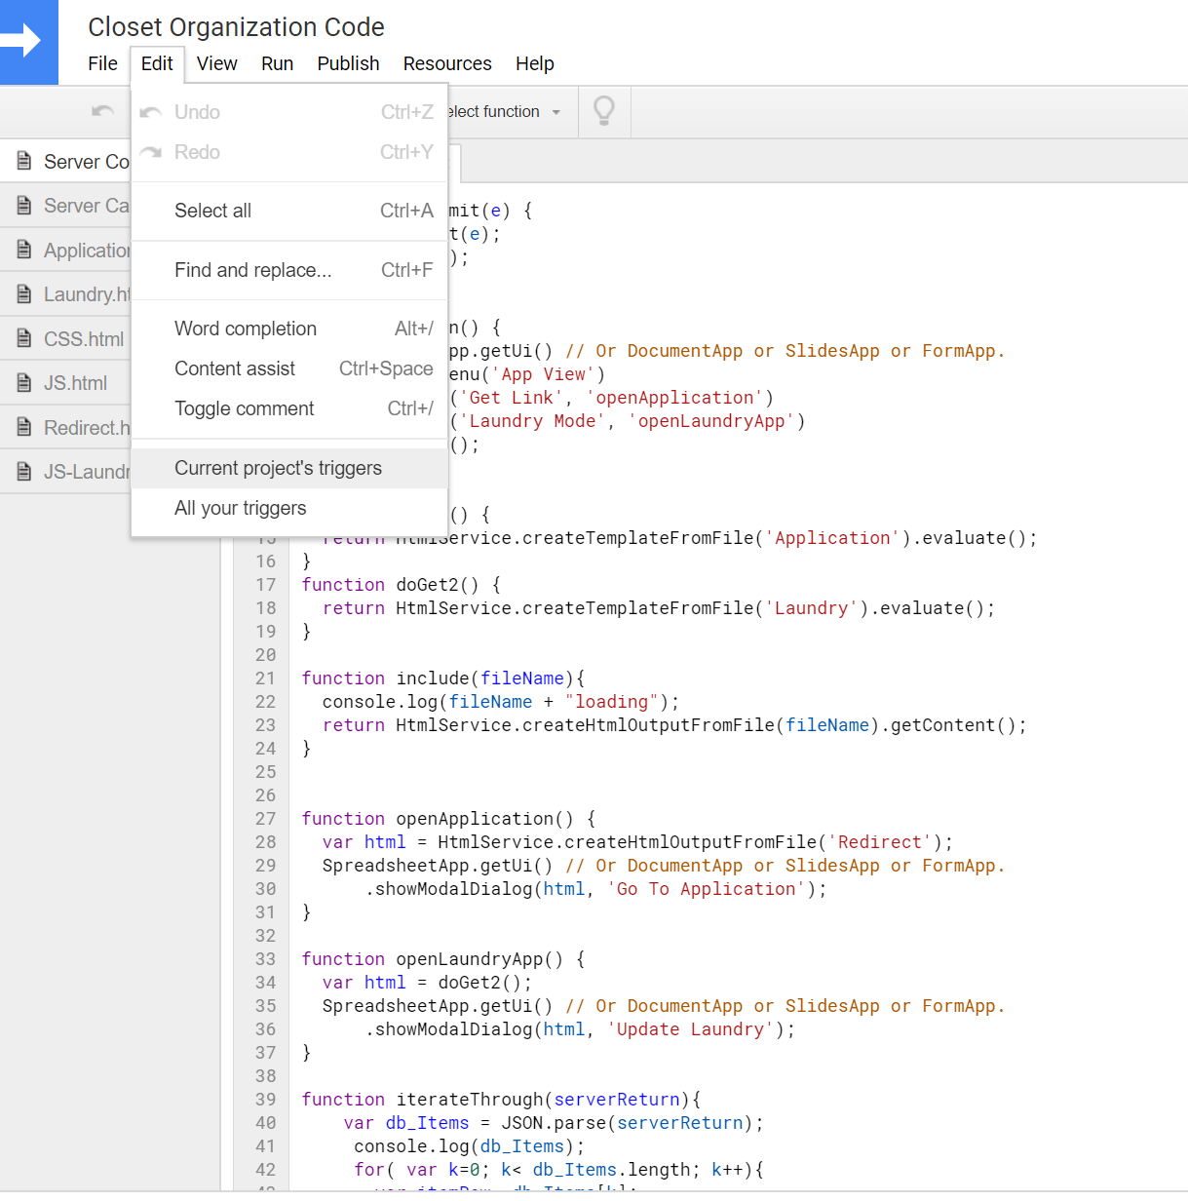Click the Closet Organization Code title
1188x1201 pixels.
(x=236, y=27)
